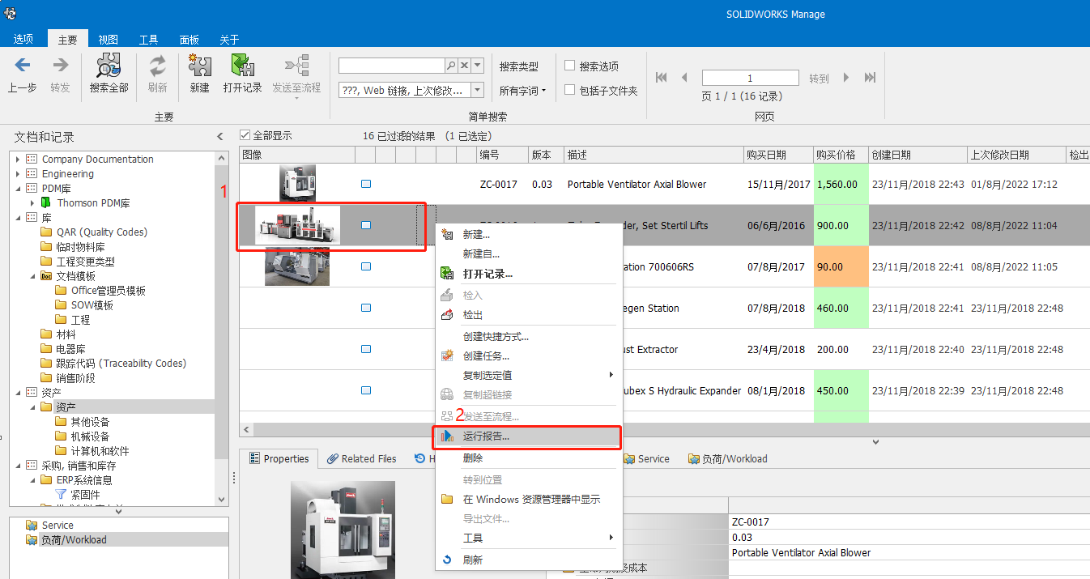Click the 搜索全部 search-all icon
Screen dimensions: 1090x579
[109, 66]
